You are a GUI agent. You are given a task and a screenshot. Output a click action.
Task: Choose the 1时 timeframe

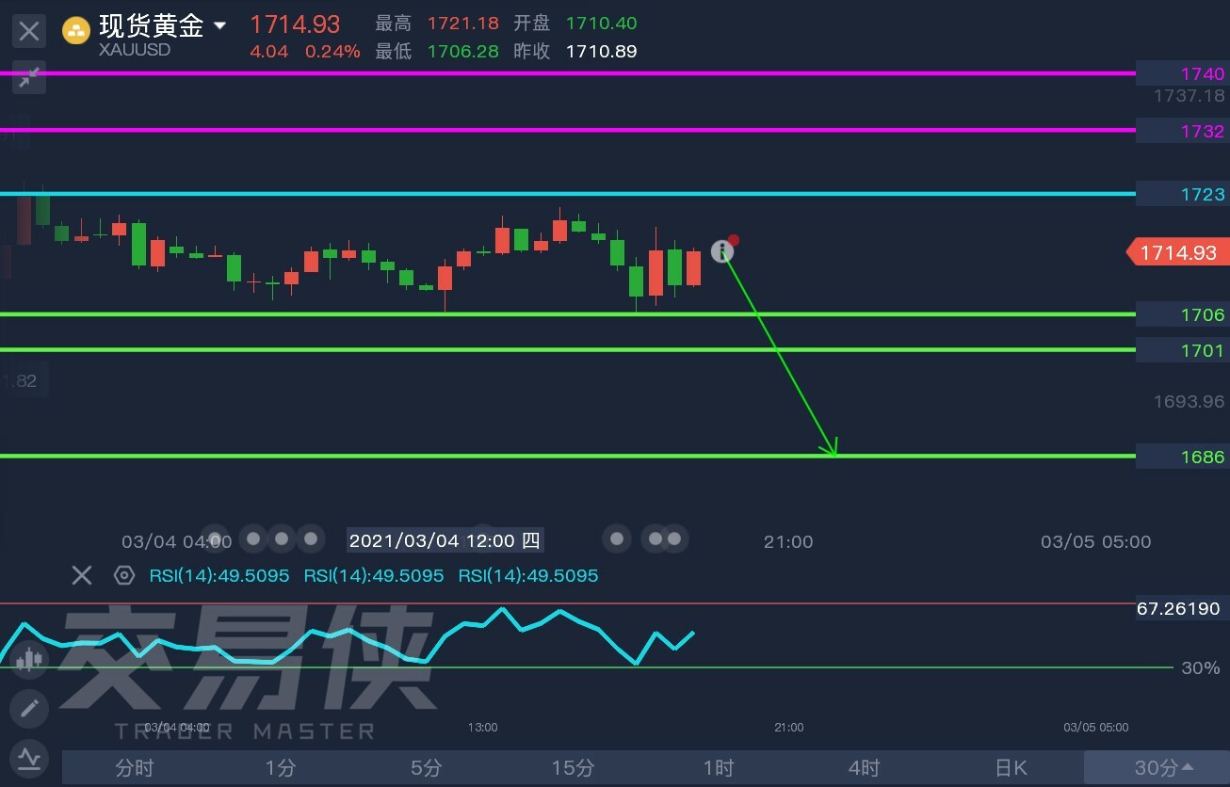719,768
